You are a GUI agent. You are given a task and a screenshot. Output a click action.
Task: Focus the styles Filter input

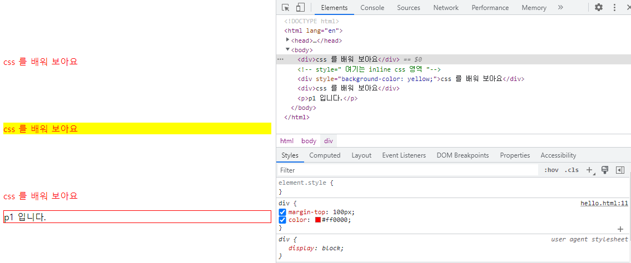click(408, 170)
